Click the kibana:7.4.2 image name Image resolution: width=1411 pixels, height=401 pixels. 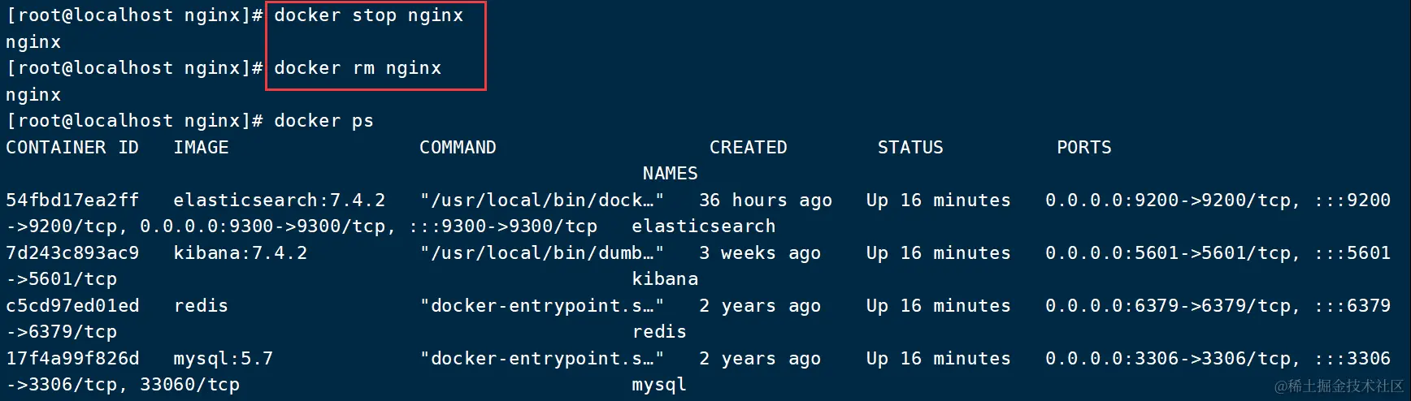tap(240, 253)
